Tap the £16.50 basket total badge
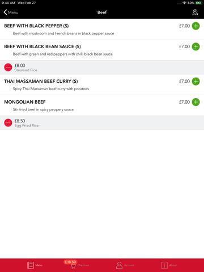Viewport: 204px width, 272px height. point(70,262)
